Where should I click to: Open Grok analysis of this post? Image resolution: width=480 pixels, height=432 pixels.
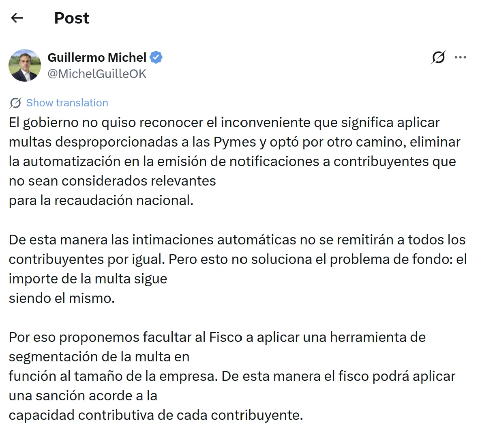[438, 58]
